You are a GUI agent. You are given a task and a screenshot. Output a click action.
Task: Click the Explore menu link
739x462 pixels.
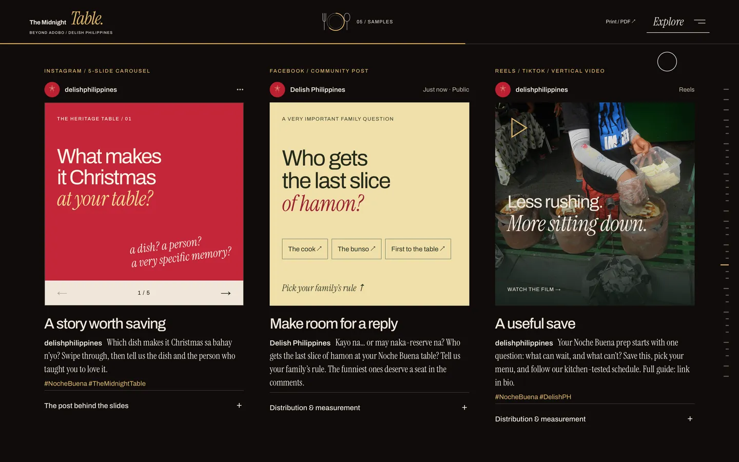(668, 22)
